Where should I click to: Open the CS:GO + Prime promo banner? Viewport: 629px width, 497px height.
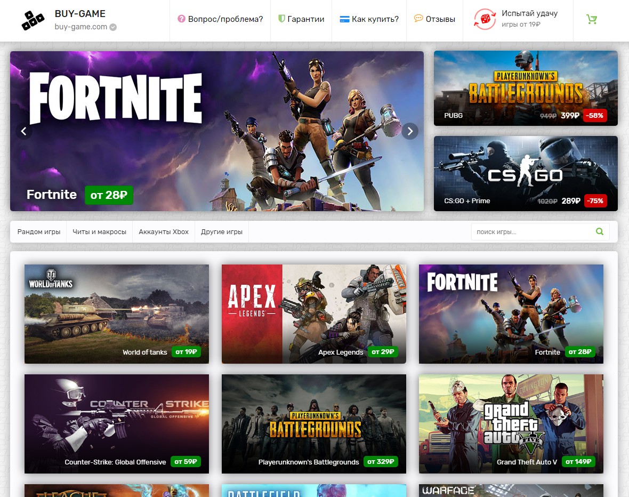[x=526, y=173]
